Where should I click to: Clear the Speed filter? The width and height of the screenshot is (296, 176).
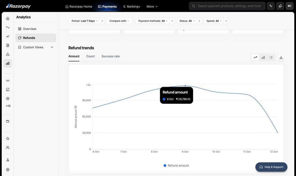226,21
